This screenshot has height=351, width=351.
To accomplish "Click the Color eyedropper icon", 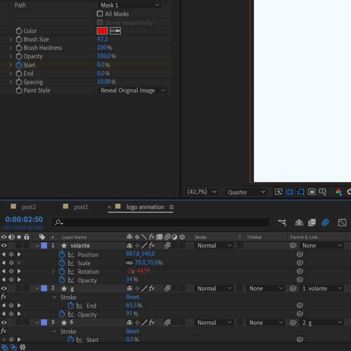I will tap(115, 31).
